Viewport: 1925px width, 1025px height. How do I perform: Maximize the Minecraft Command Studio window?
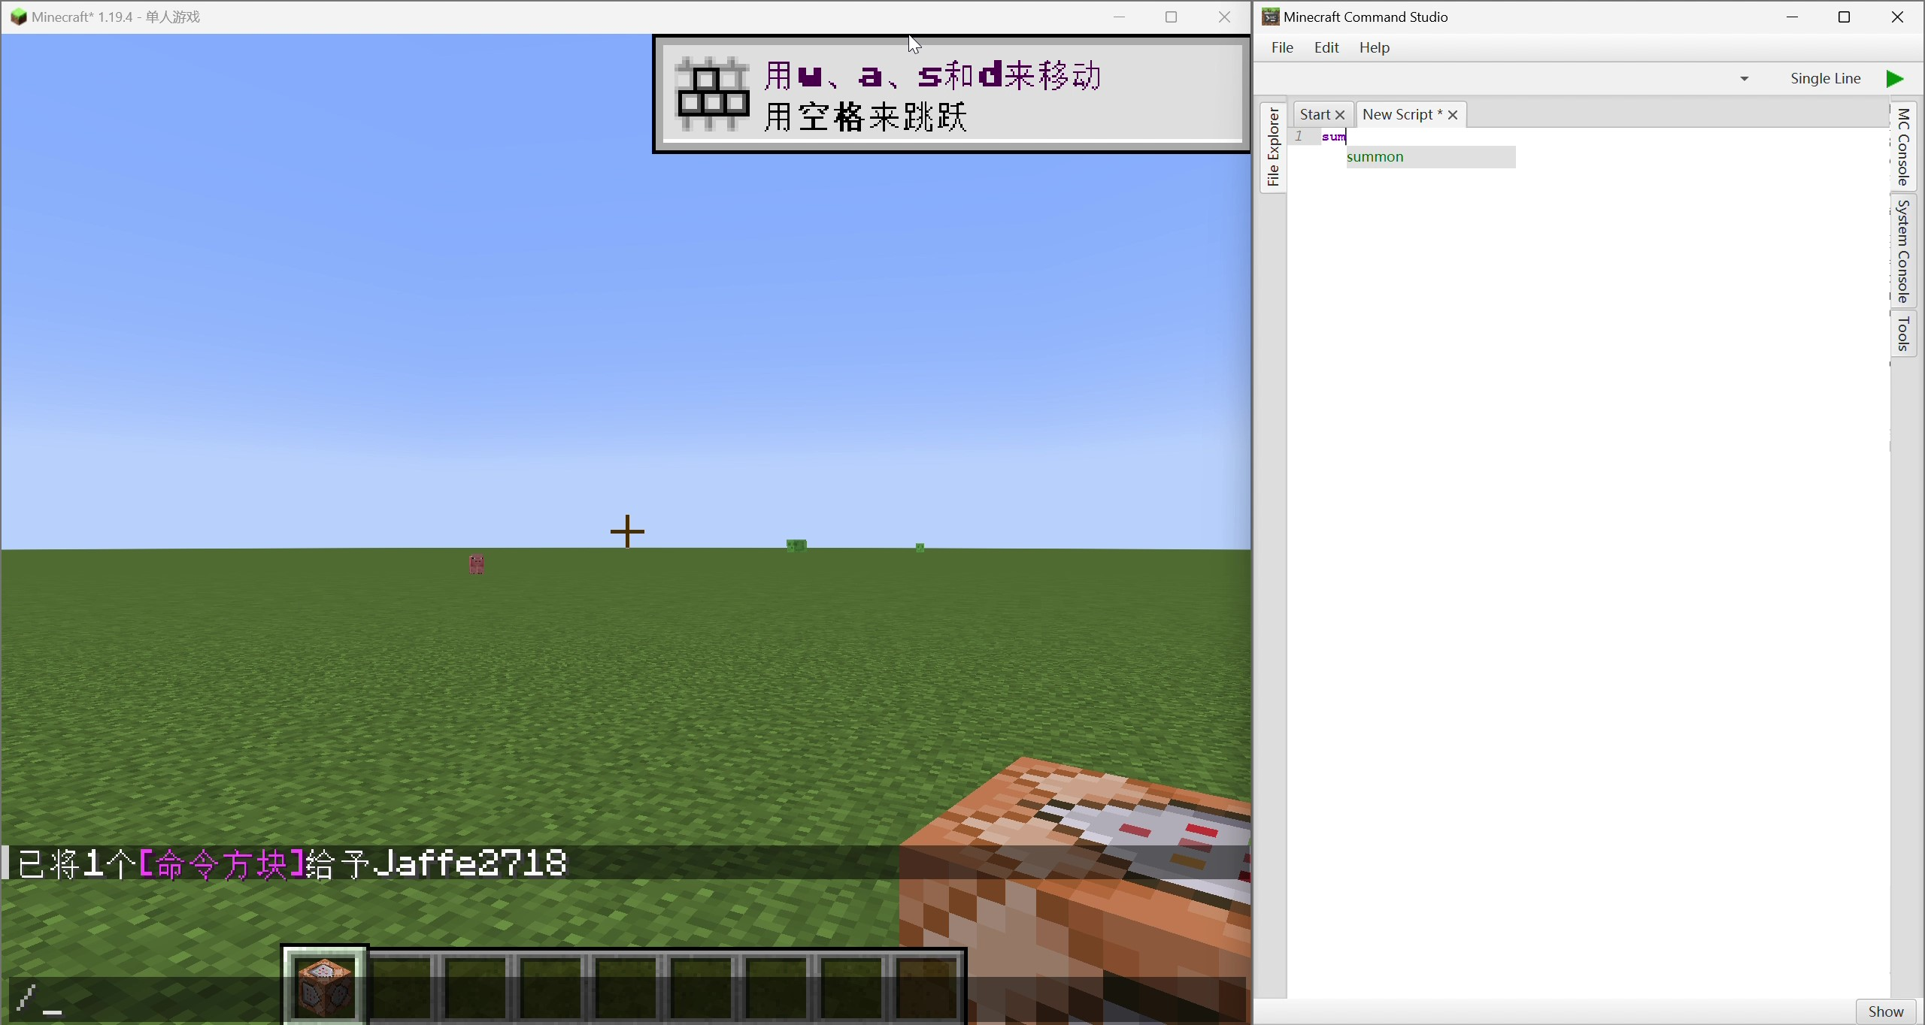[1844, 17]
